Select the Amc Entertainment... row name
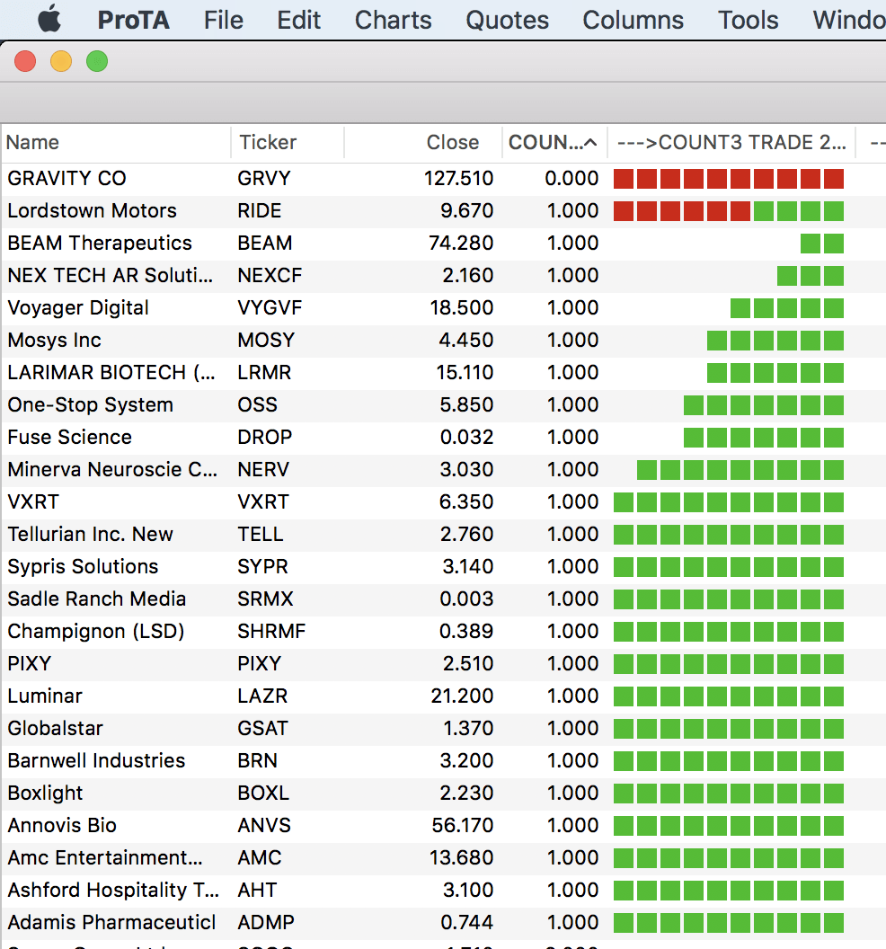This screenshot has width=886, height=949. (x=105, y=858)
